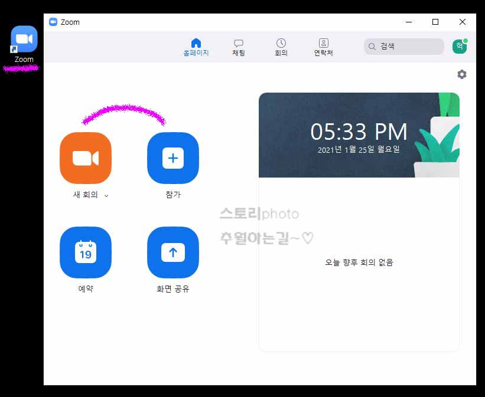This screenshot has height=397, width=485.
Task: Switch to the 채팅 tab
Action: (239, 47)
